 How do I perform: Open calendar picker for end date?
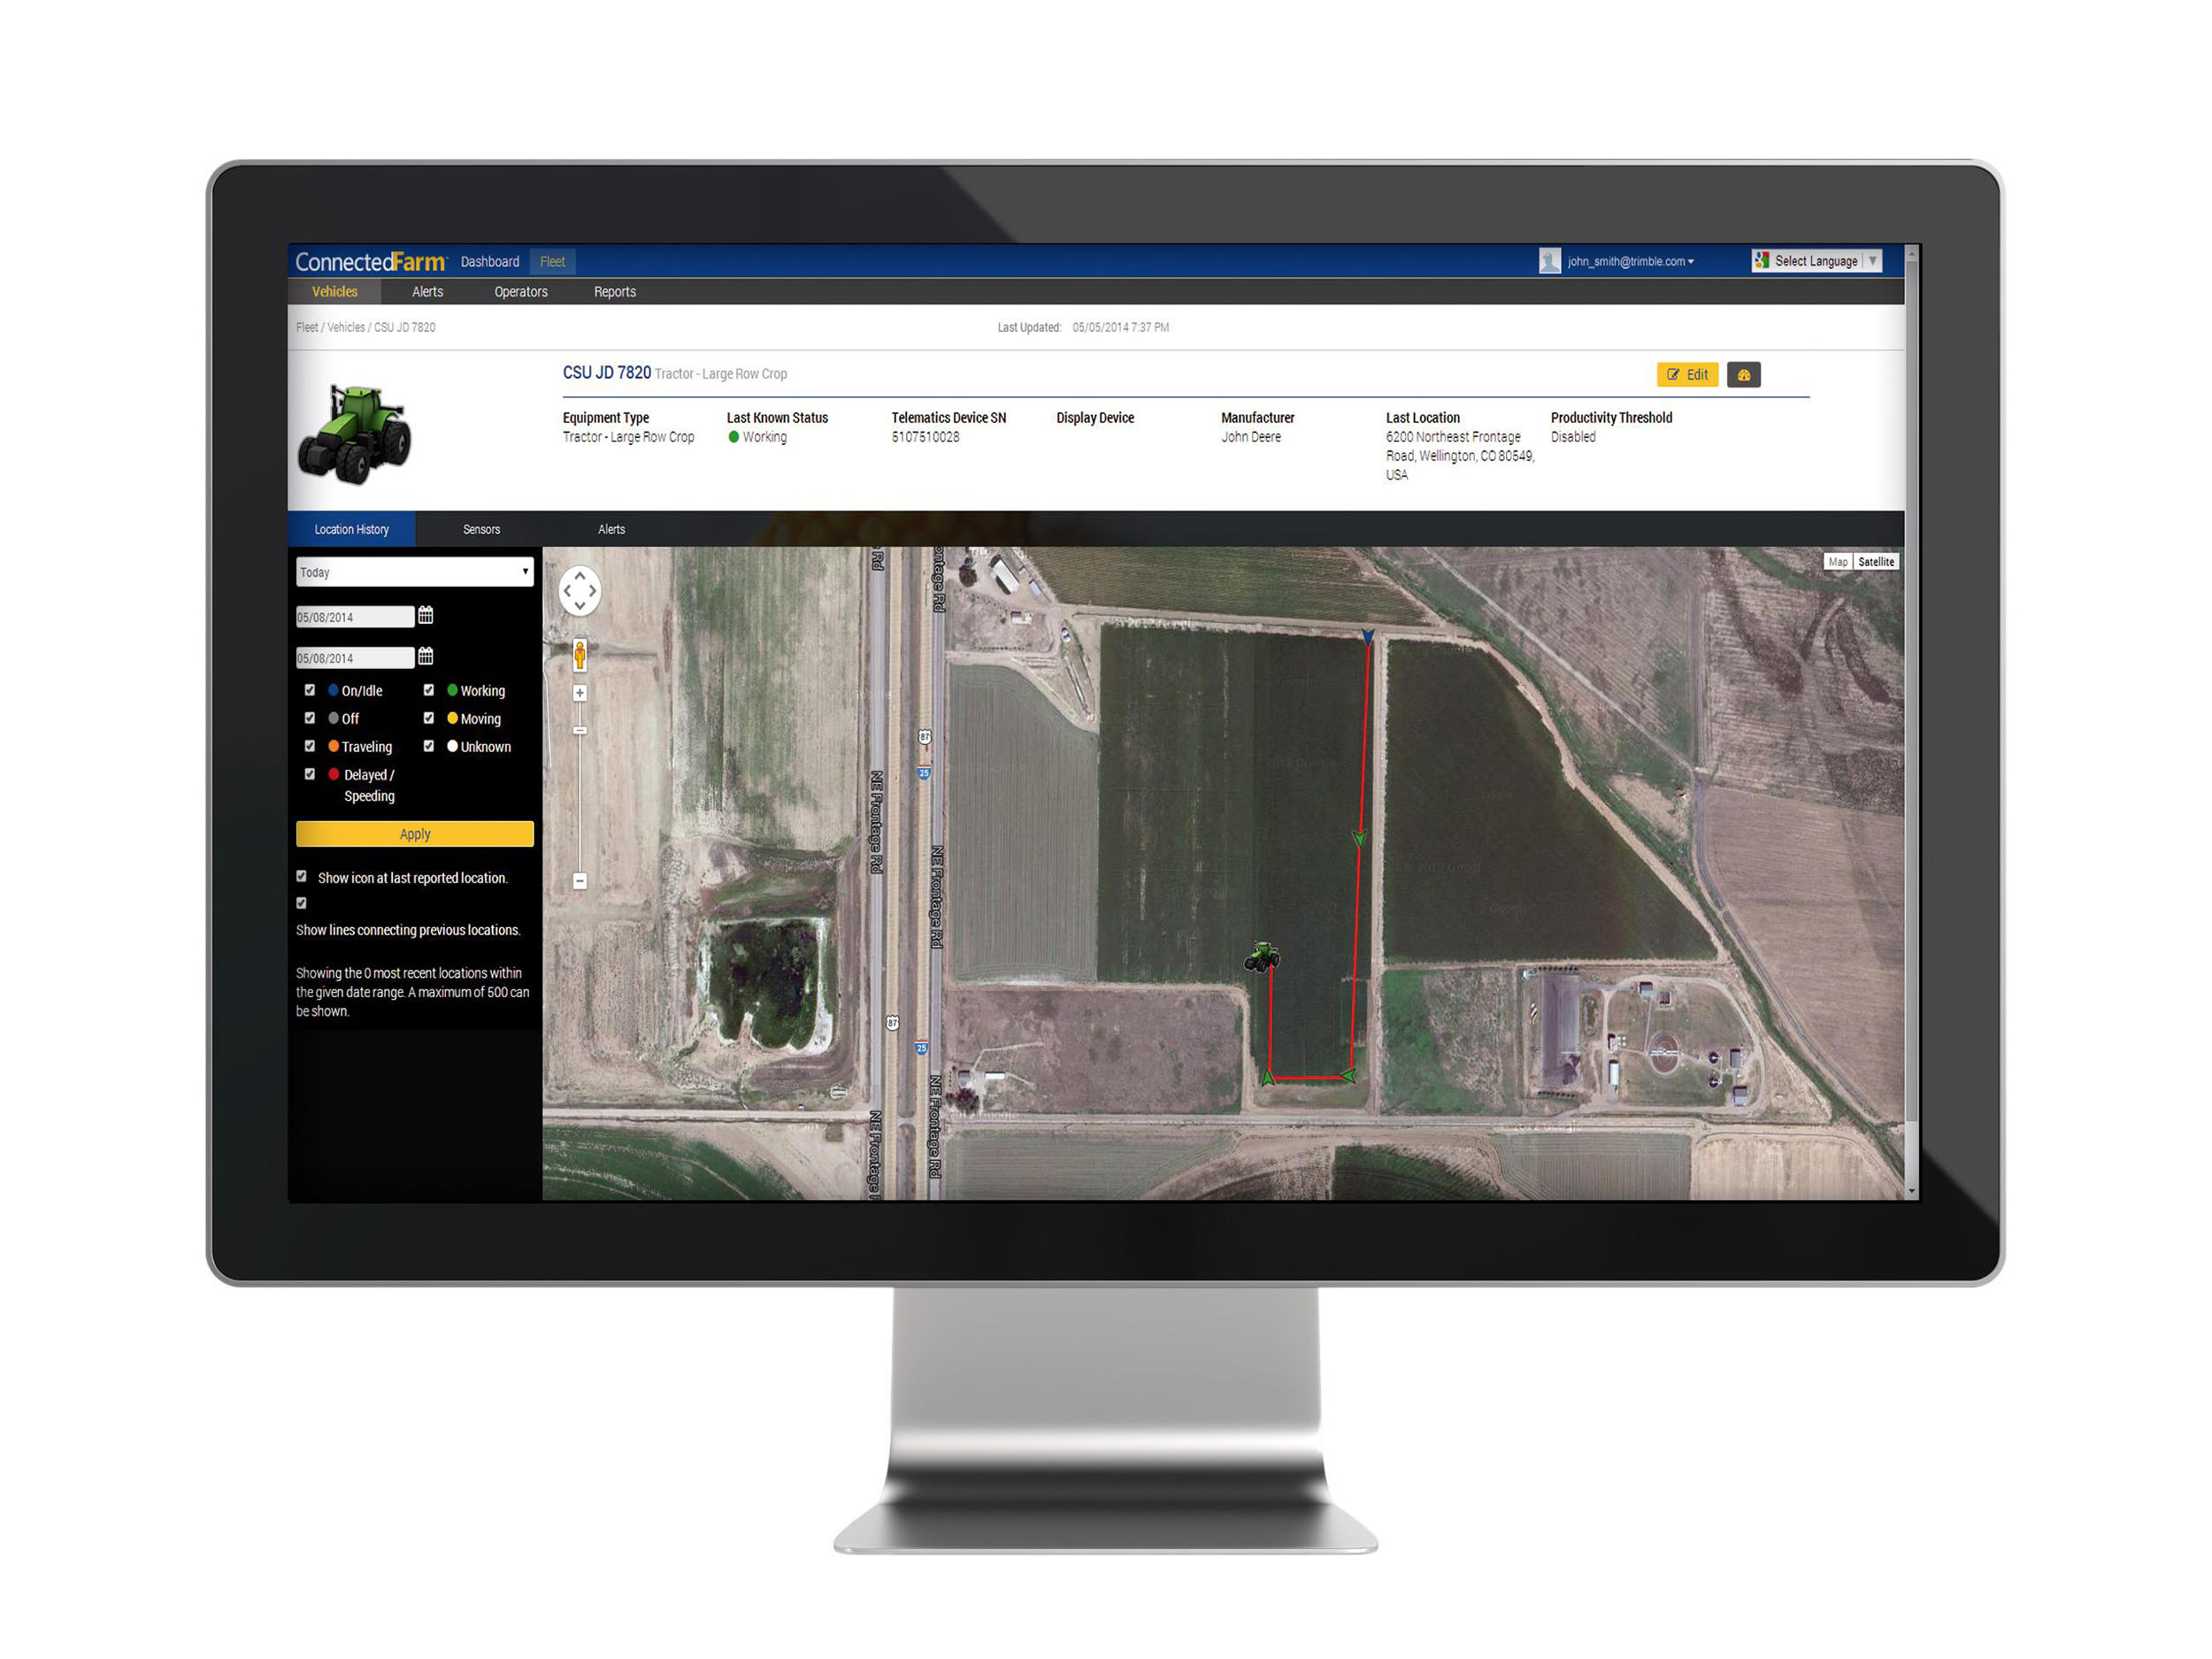(x=425, y=657)
